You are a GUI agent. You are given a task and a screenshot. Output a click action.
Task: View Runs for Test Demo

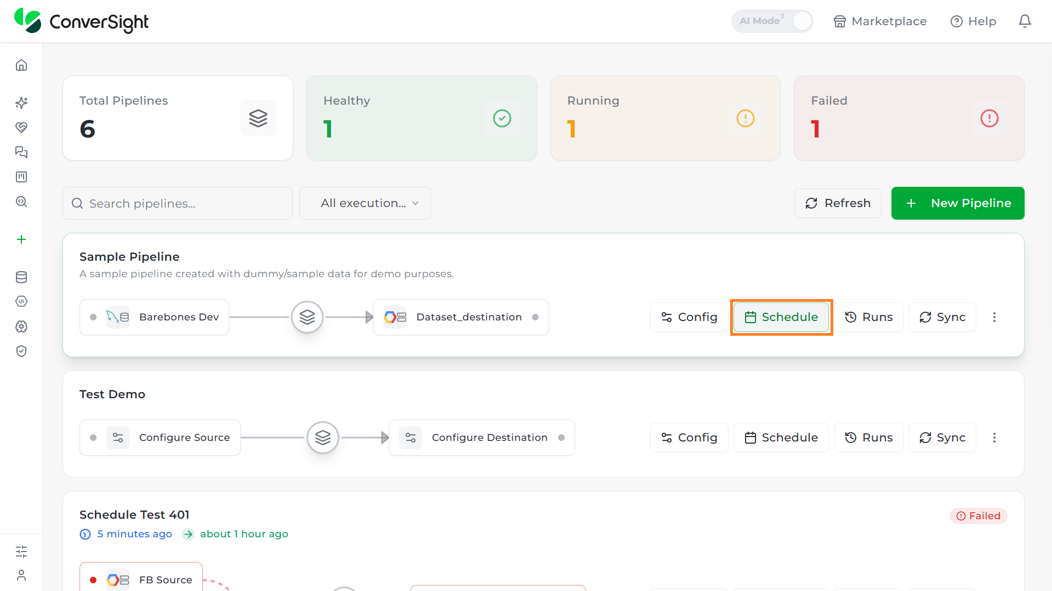pos(868,438)
